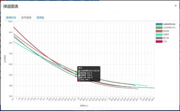
Task: Click the salmon-red 俄亥俄 legend swatch
Action: pyautogui.click(x=159, y=31)
